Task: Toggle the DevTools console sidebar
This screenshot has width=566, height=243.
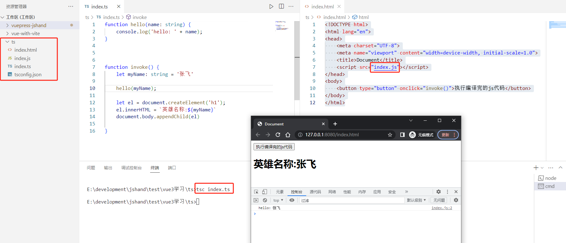Action: [x=256, y=200]
